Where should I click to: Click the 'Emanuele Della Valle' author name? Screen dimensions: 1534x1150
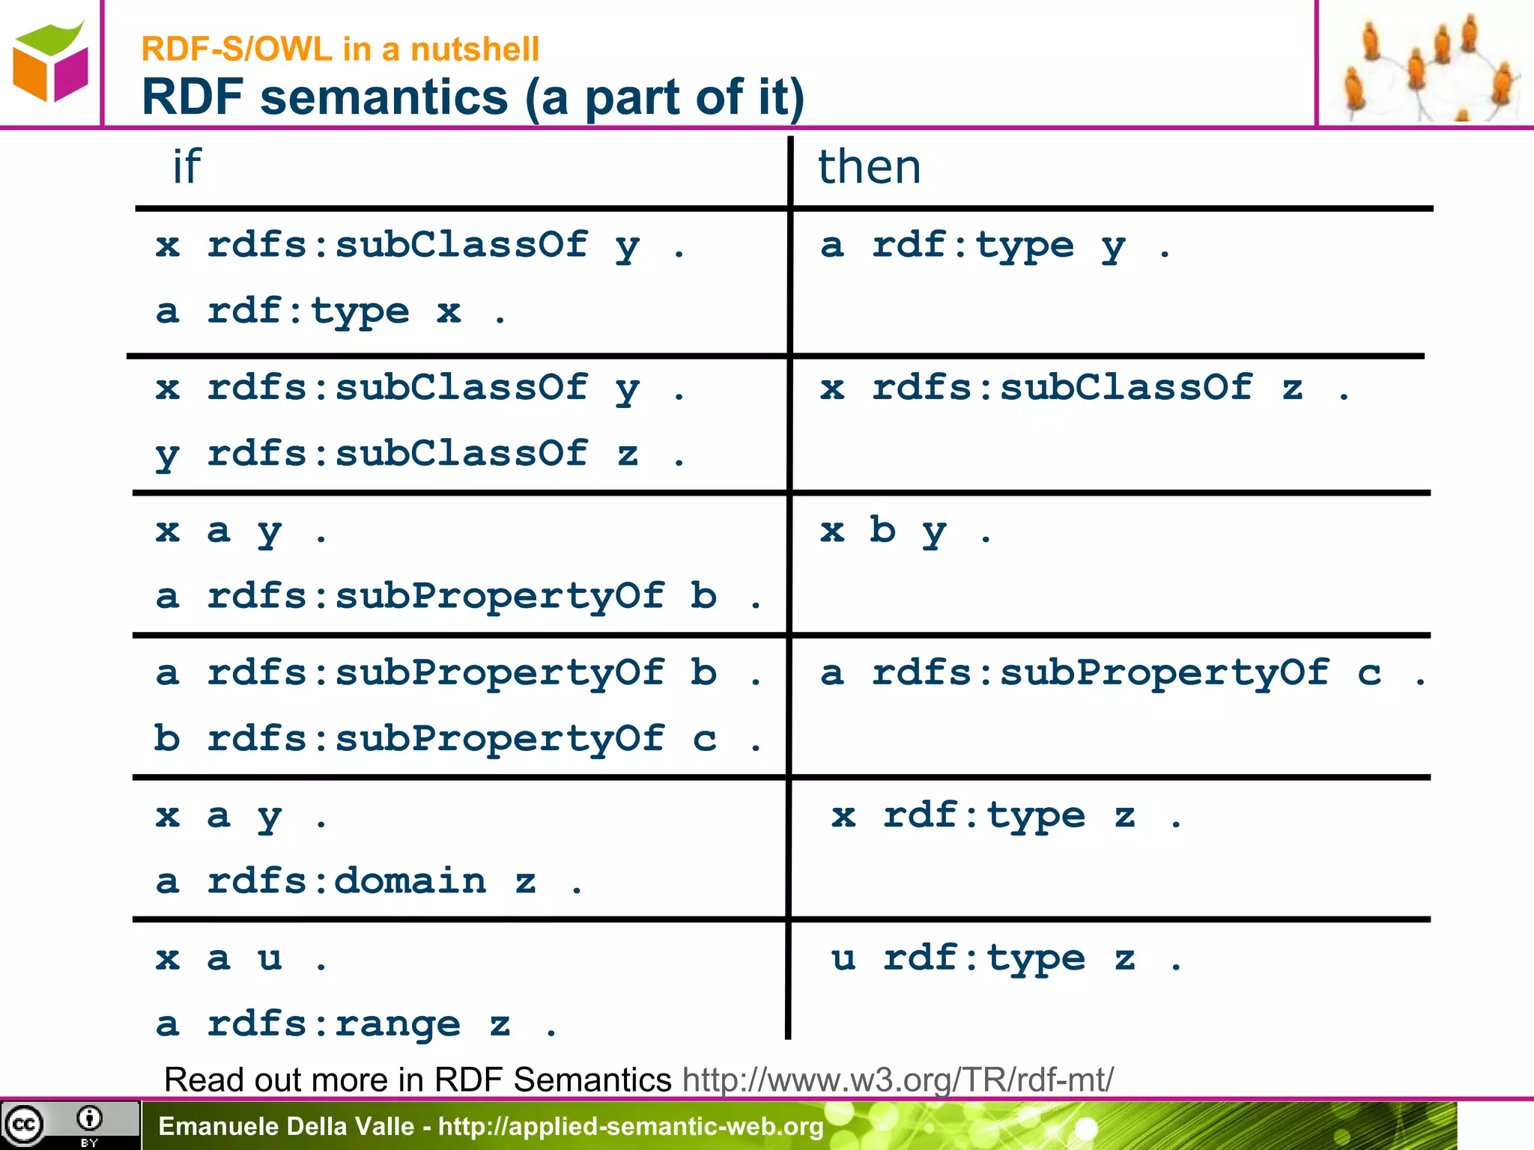(286, 1126)
